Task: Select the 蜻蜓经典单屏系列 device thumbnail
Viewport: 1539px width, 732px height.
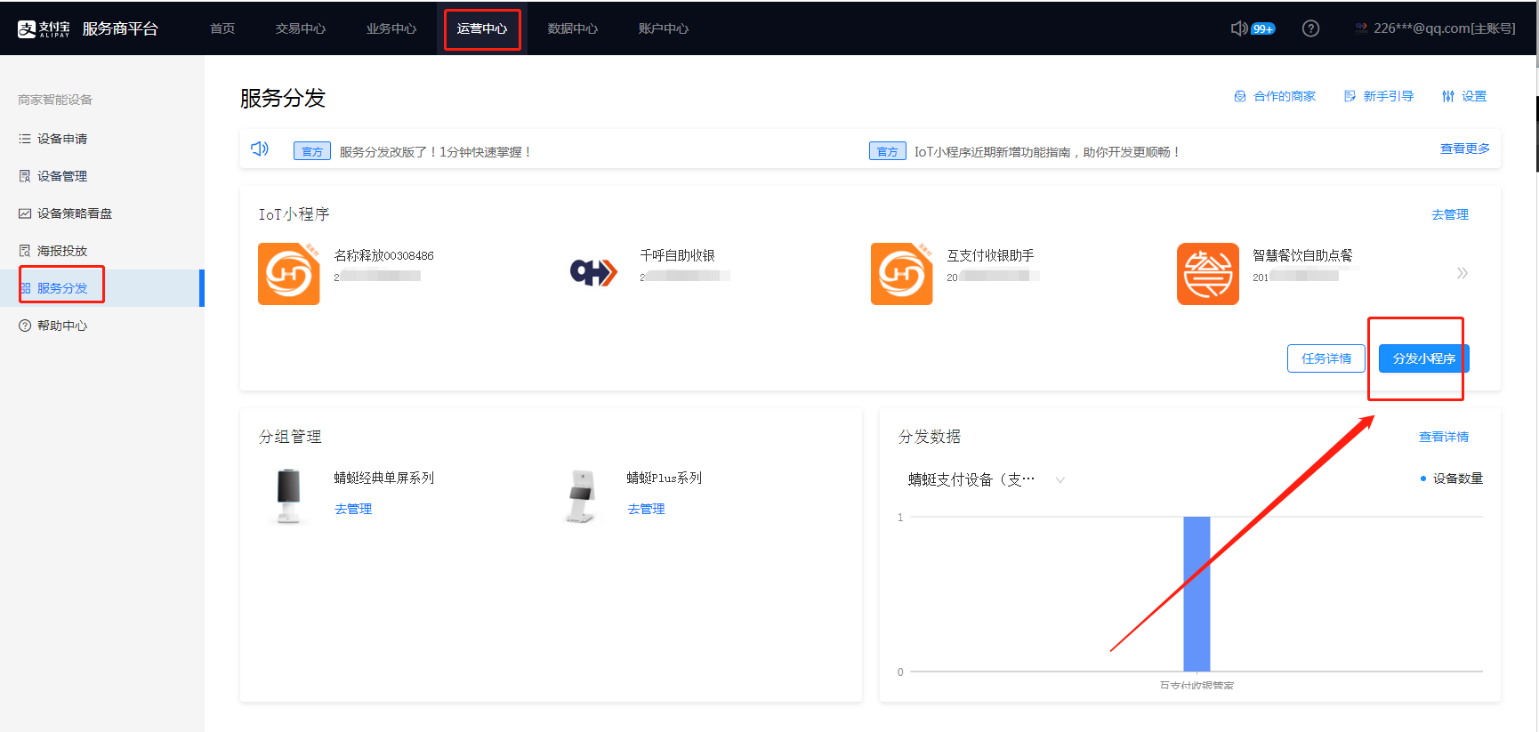Action: click(x=289, y=496)
